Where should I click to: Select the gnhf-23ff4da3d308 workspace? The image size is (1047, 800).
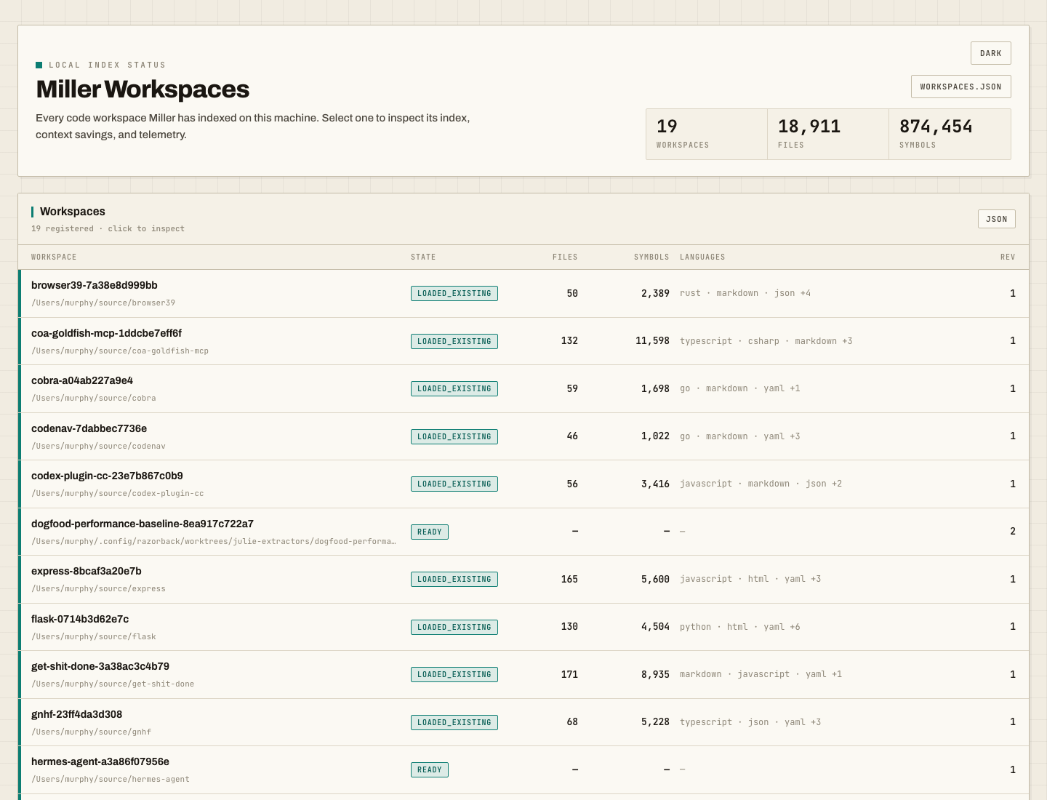click(x=523, y=722)
